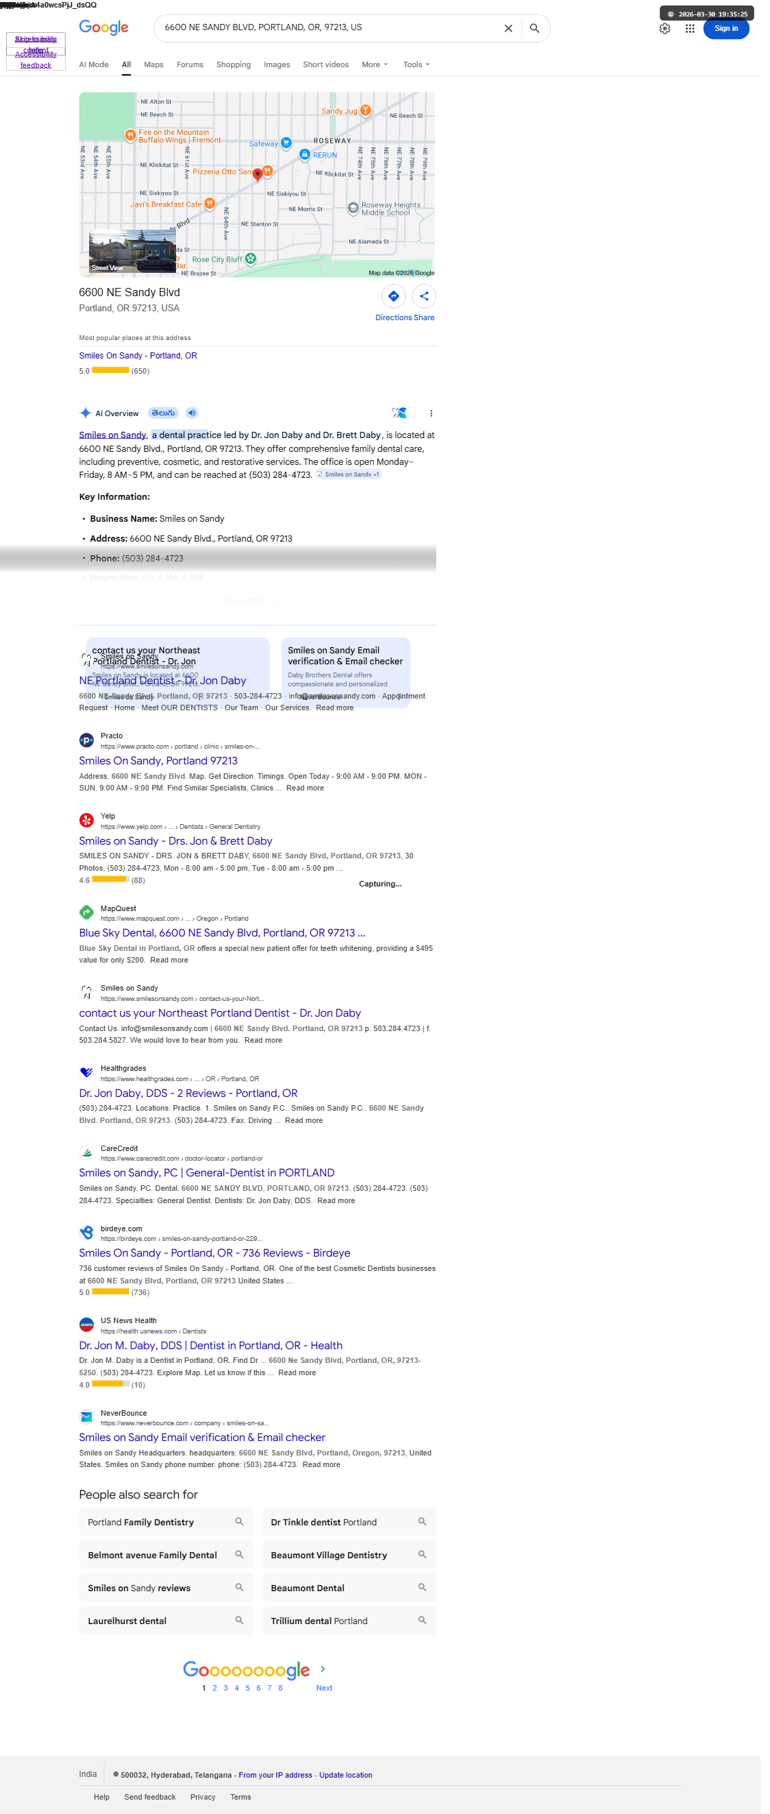The width and height of the screenshot is (770, 1814).
Task: Open the Tools dropdown
Action: [416, 64]
